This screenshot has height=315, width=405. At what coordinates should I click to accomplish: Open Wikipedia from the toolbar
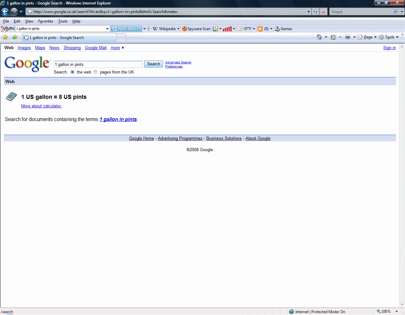(164, 29)
